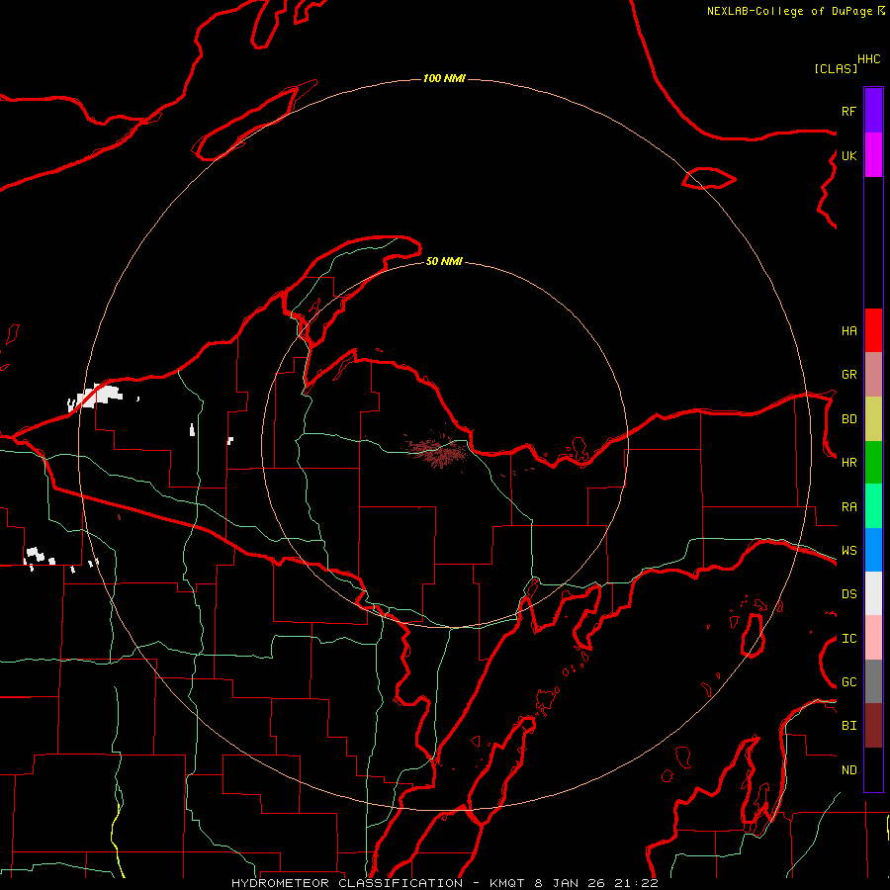Click the BI brown legend swatch
Viewport: 890px width, 890px height.
pos(873,726)
